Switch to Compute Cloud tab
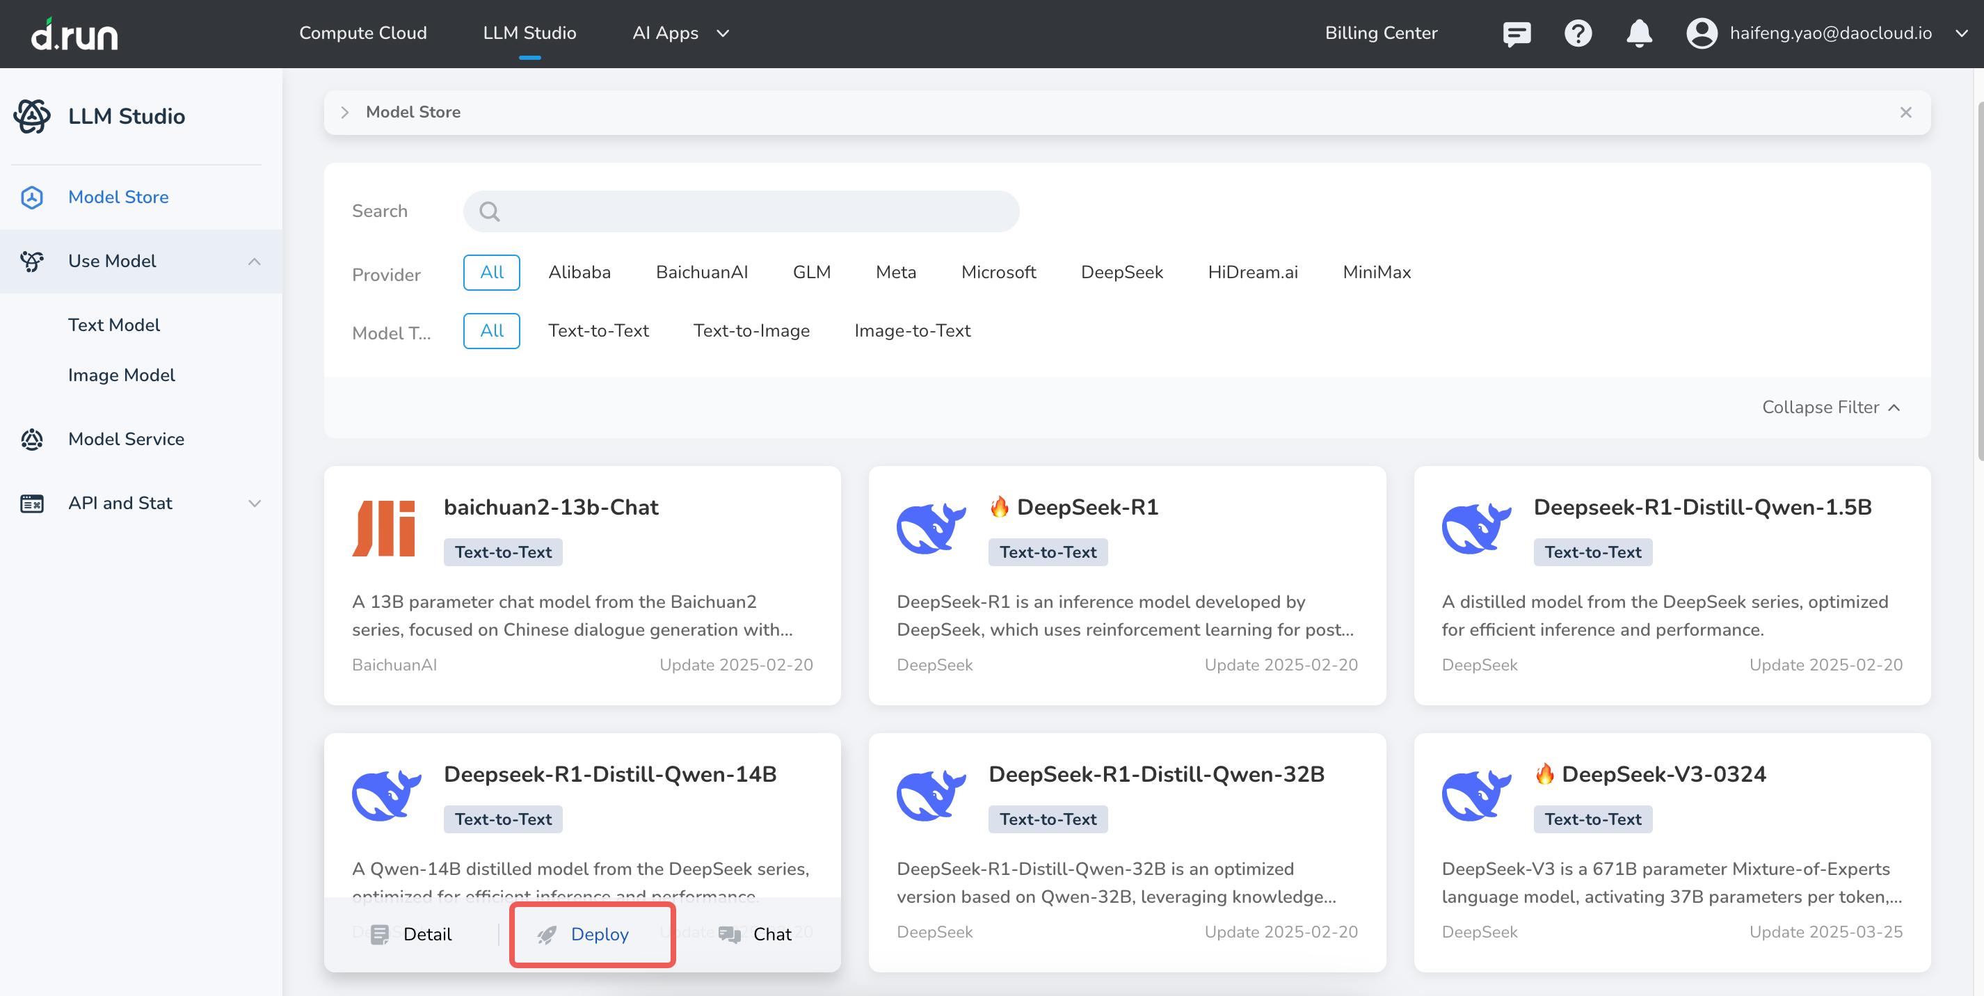Image resolution: width=1984 pixels, height=996 pixels. pyautogui.click(x=362, y=33)
